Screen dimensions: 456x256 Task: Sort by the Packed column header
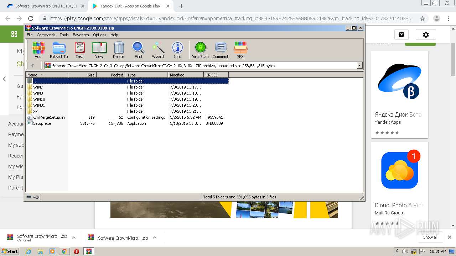[111, 75]
